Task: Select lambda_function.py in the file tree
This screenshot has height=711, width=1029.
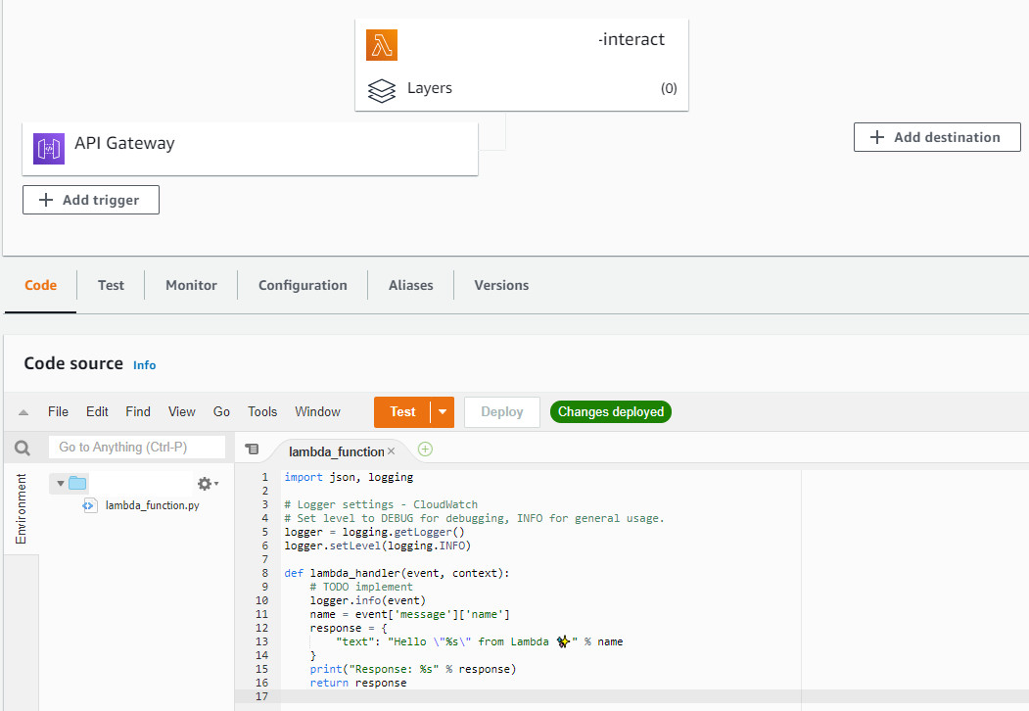Action: pyautogui.click(x=153, y=505)
